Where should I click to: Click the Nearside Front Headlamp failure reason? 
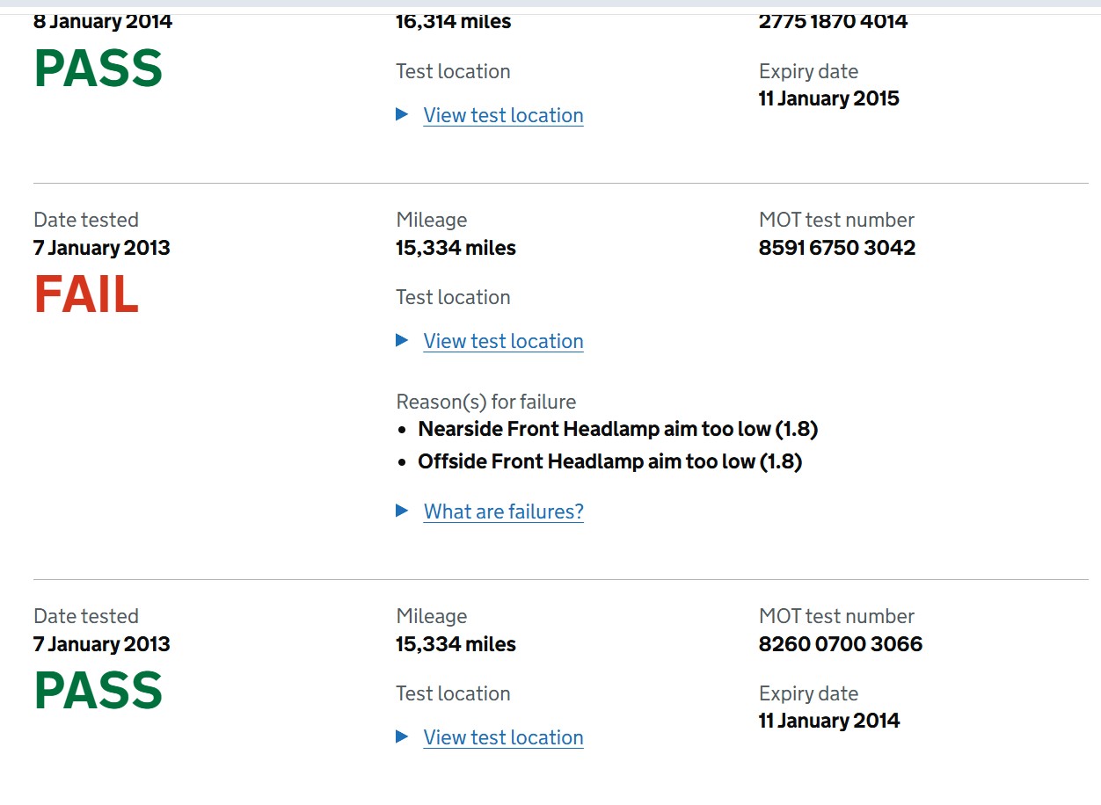[617, 429]
